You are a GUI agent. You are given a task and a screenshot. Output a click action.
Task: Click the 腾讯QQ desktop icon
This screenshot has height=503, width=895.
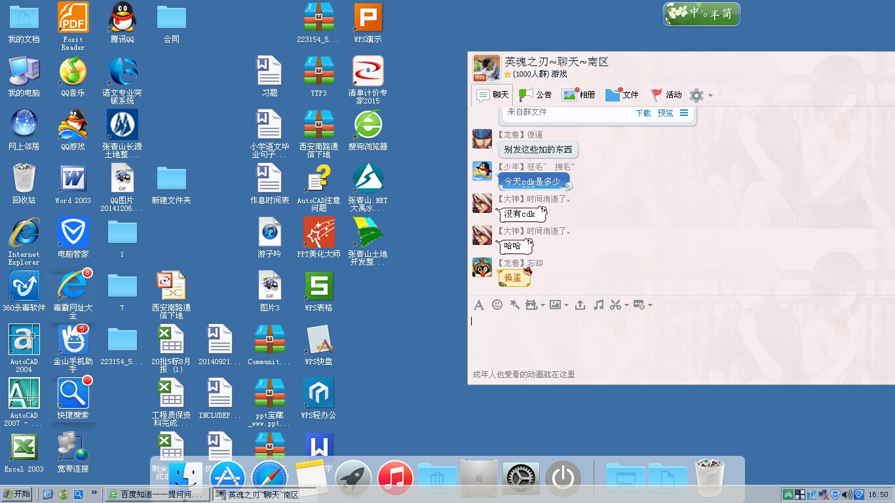click(122, 23)
